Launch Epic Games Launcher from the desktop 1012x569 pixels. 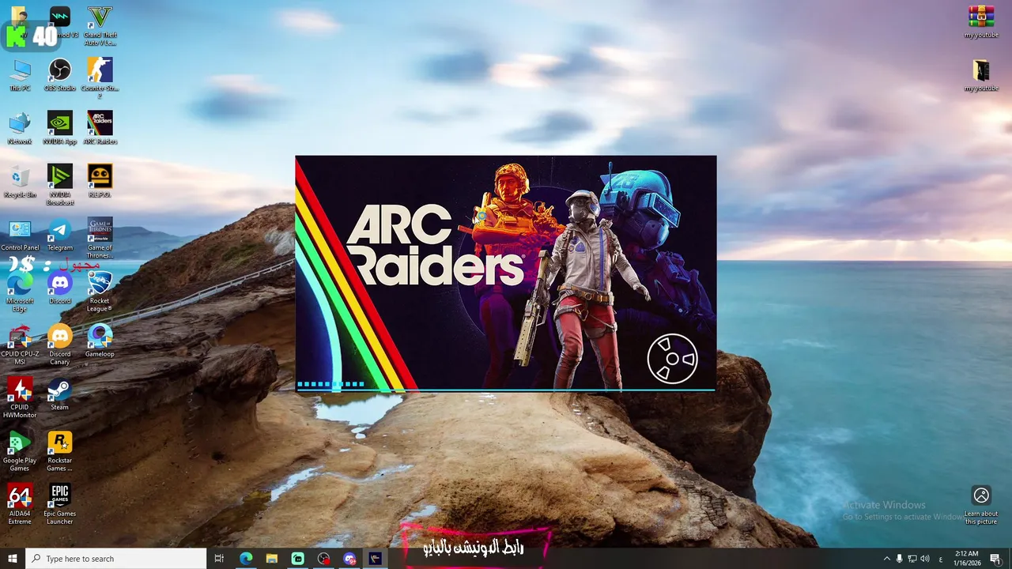[x=60, y=504]
